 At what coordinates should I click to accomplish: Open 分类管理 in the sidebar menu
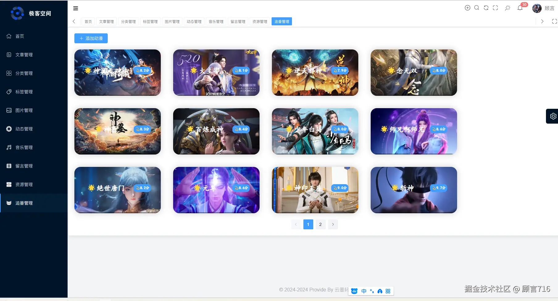34,73
